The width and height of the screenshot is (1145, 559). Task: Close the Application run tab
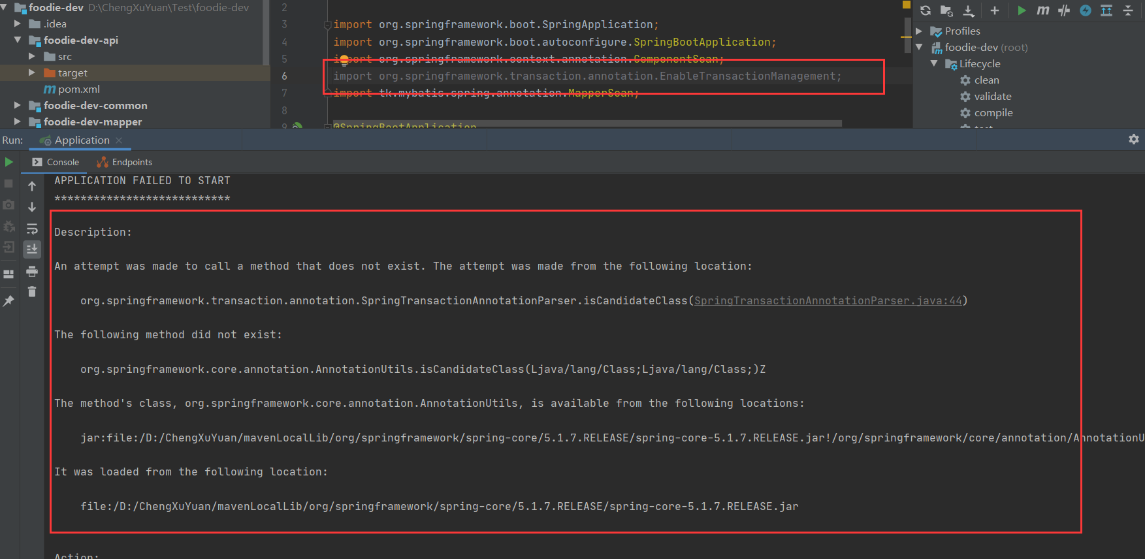[119, 140]
